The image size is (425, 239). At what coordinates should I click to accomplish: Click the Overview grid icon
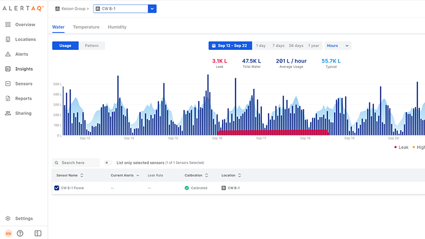click(8, 24)
